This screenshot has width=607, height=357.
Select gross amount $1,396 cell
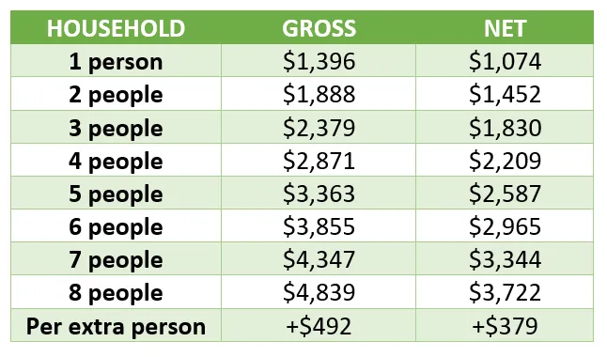pyautogui.click(x=319, y=61)
